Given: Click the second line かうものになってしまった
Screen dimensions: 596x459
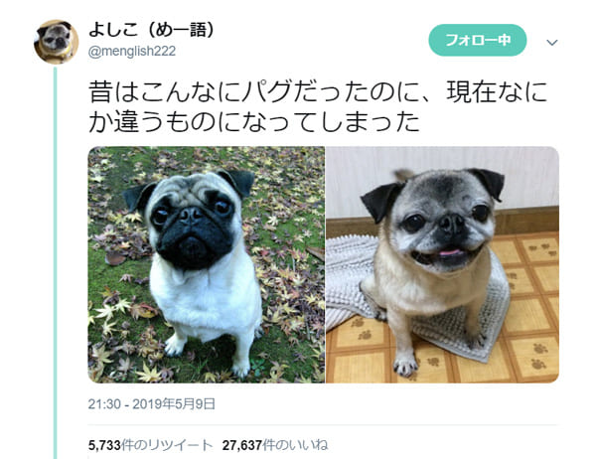Looking at the screenshot, I should point(254,121).
